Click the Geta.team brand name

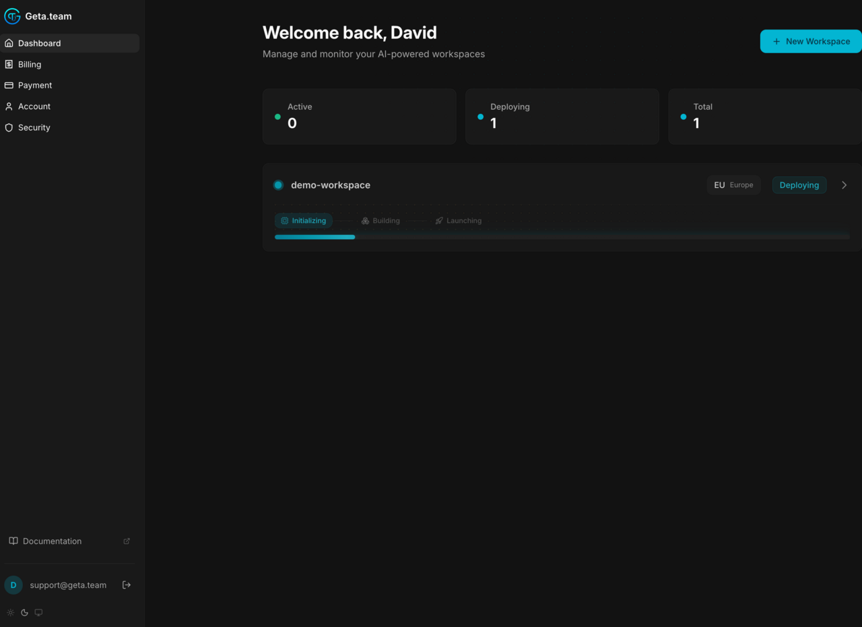(48, 16)
